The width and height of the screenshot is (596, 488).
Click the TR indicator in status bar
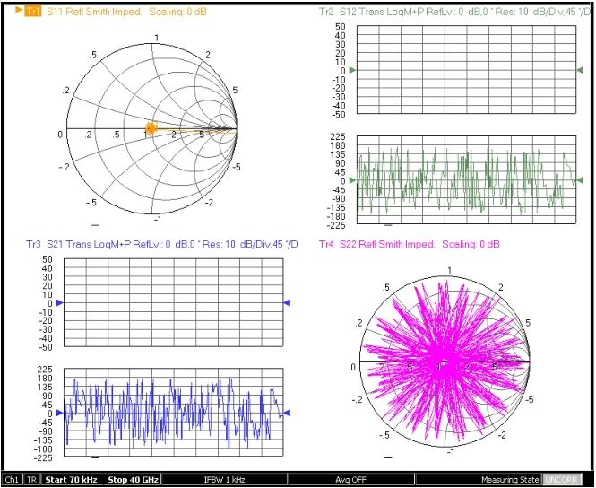(x=31, y=480)
